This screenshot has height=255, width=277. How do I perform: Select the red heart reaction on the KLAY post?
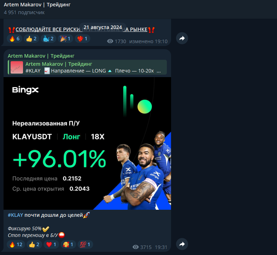pos(51,244)
